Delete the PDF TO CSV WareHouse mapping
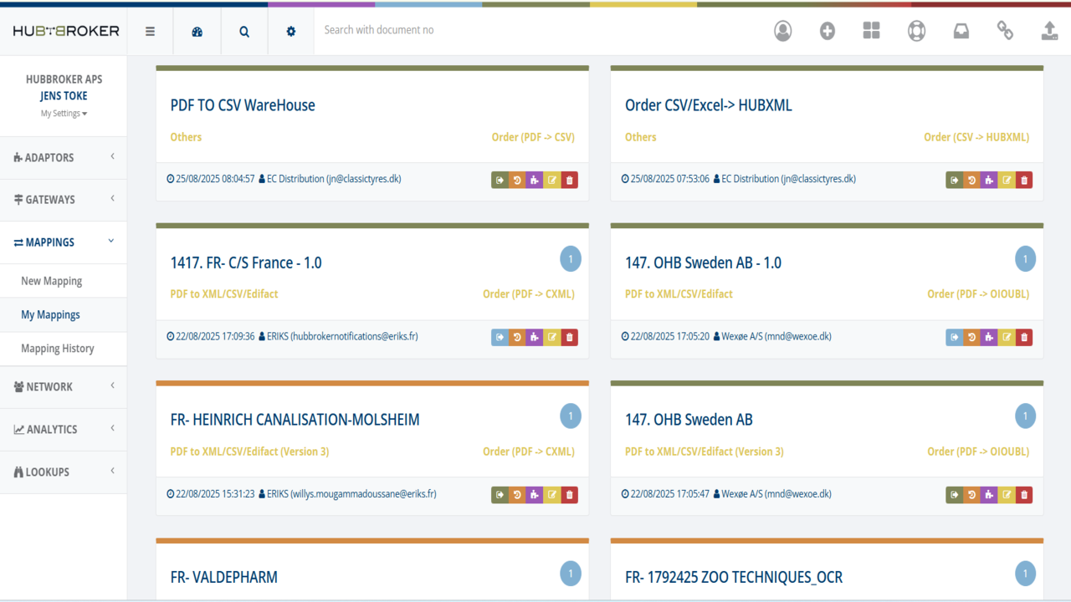Image resolution: width=1071 pixels, height=602 pixels. tap(570, 180)
